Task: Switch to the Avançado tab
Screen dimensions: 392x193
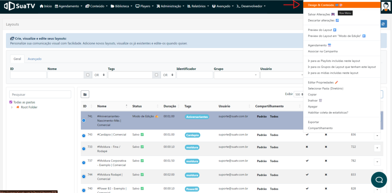Action: [34, 59]
